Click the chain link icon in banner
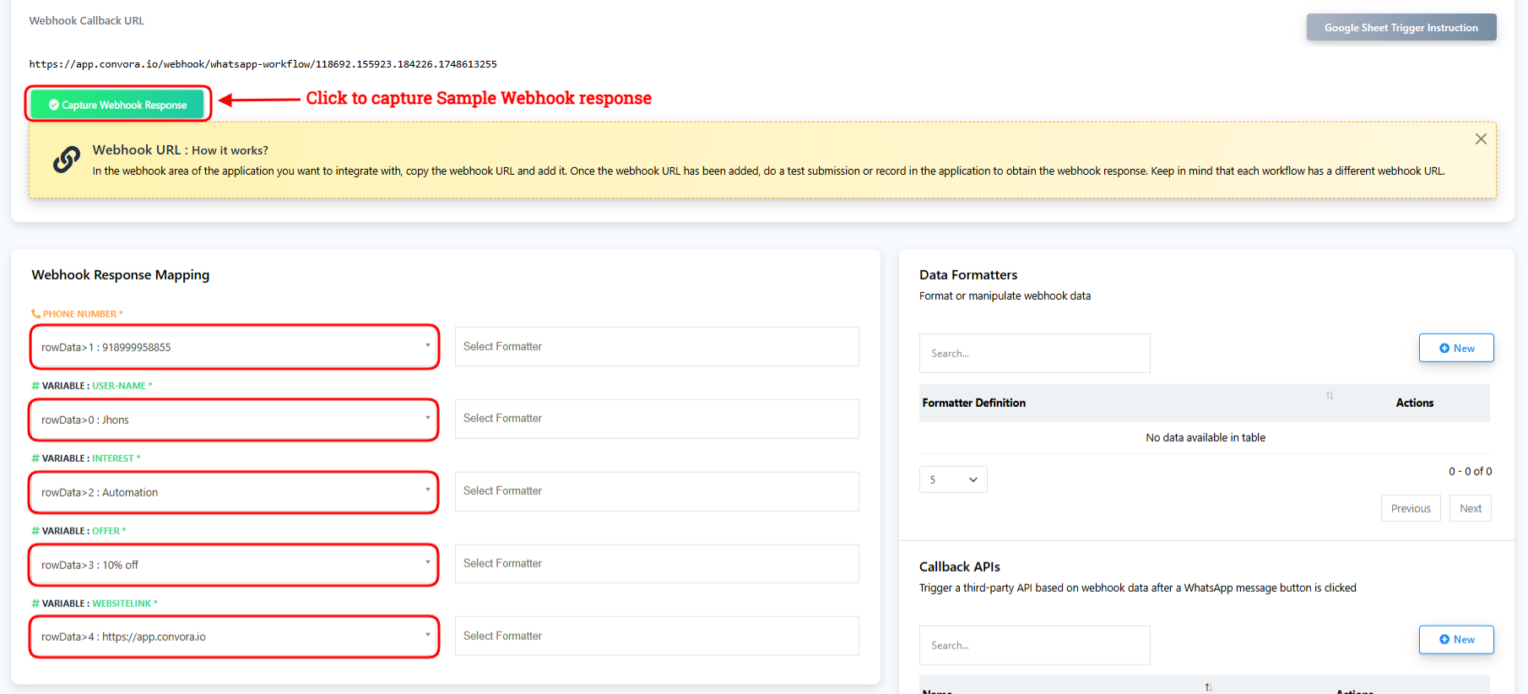This screenshot has height=694, width=1528. coord(67,159)
